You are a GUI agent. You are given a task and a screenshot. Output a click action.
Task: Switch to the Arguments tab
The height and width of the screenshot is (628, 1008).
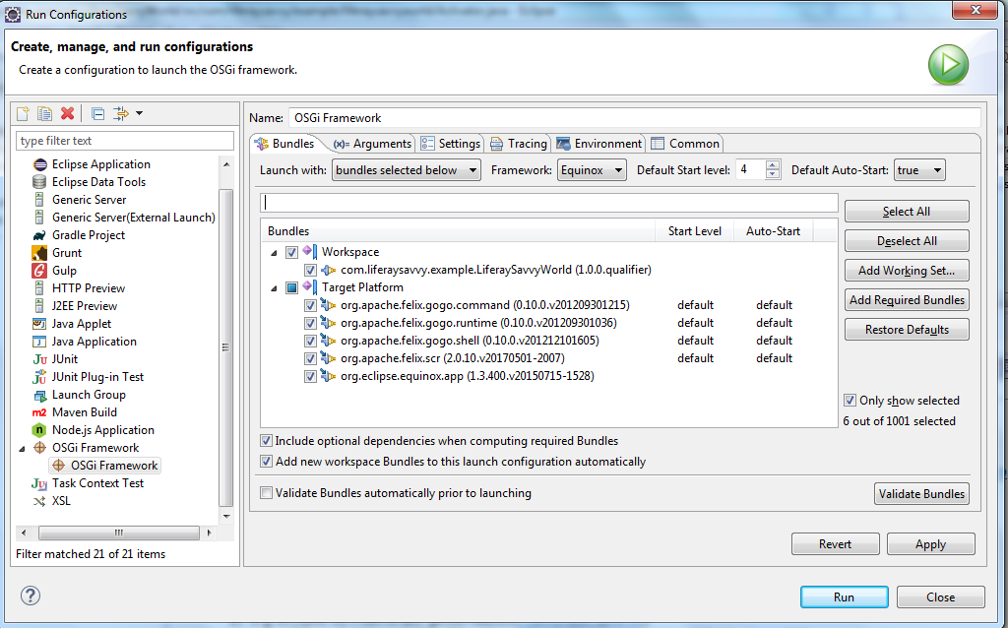[x=372, y=144]
